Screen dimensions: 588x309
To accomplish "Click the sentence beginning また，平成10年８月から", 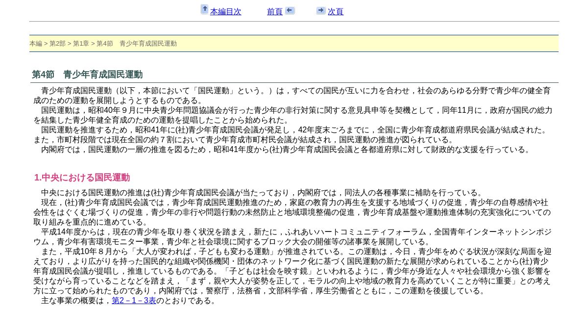I will 293,271.
